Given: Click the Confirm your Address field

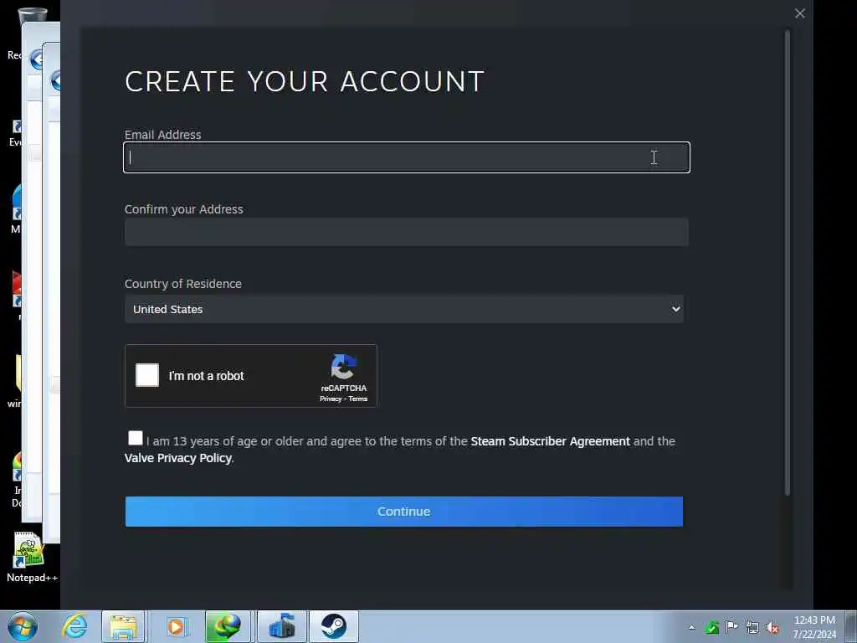Looking at the screenshot, I should pyautogui.click(x=407, y=232).
